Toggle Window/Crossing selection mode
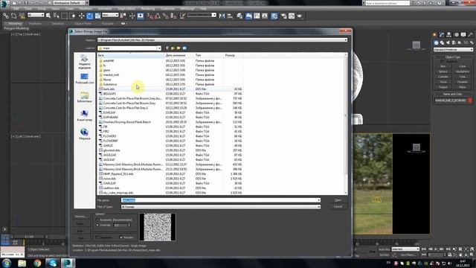The width and height of the screenshot is (476, 268). (x=73, y=16)
